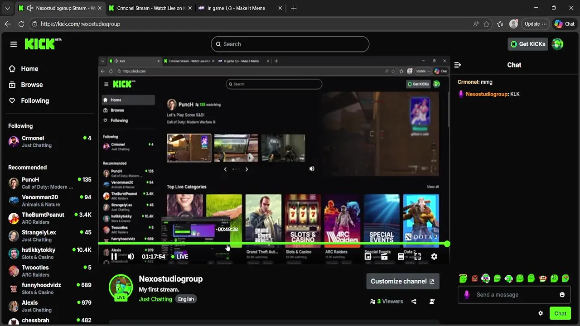Switch to Crmonel Stream browser tab
The image size is (580, 326).
click(150, 8)
